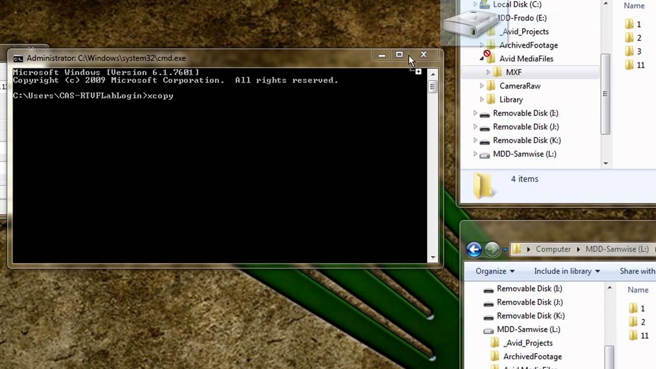656x369 pixels.
Task: Select folder 3 in the MXF Explorer window
Action: 633,51
